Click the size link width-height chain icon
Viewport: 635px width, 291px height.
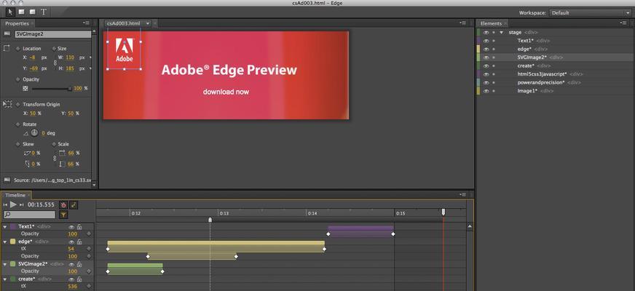(55, 63)
